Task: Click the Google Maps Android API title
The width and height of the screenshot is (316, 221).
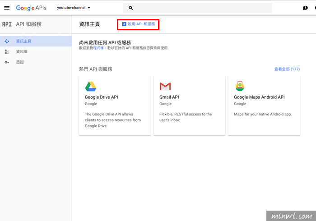Action: pos(259,97)
